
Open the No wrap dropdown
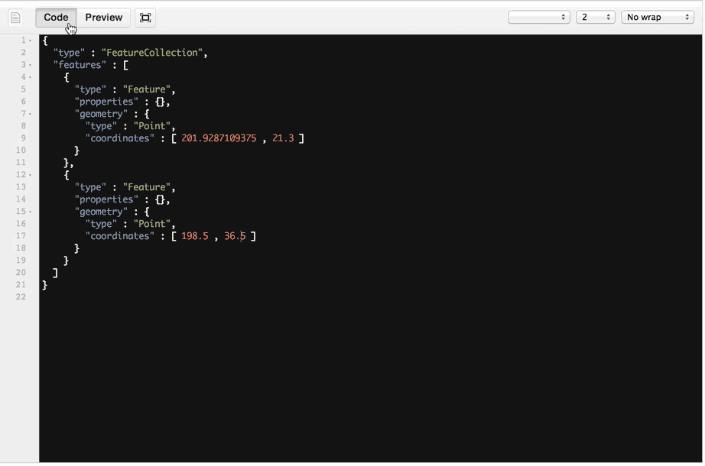657,18
